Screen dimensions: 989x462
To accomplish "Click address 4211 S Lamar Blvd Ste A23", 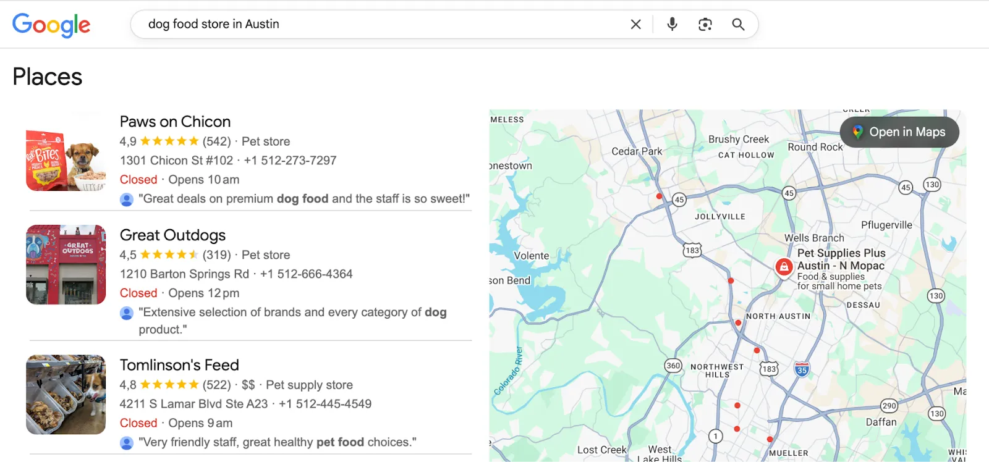I will 193,404.
